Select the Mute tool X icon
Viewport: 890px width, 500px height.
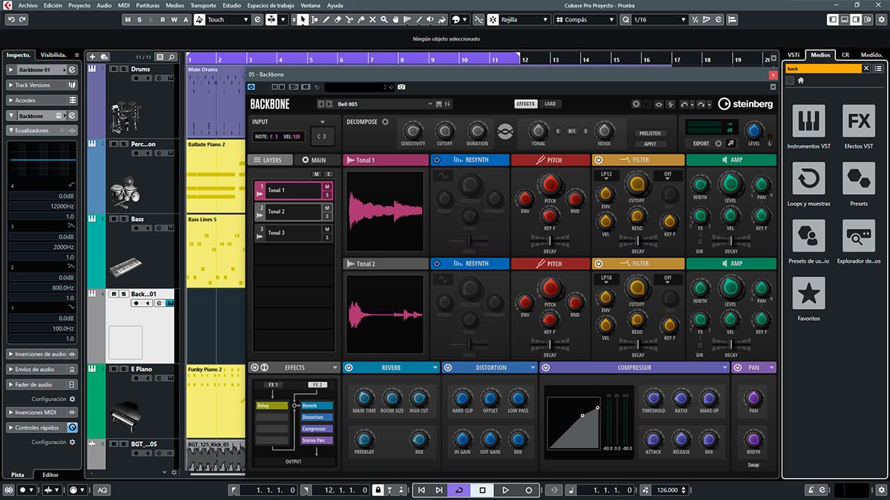click(372, 20)
